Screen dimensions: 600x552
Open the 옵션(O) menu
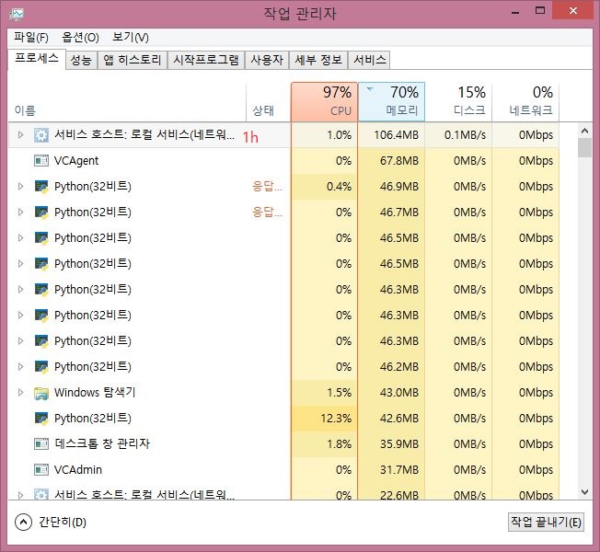(80, 37)
